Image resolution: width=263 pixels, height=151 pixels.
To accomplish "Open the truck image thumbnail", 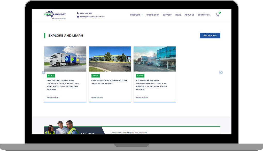I will [x=65, y=59].
